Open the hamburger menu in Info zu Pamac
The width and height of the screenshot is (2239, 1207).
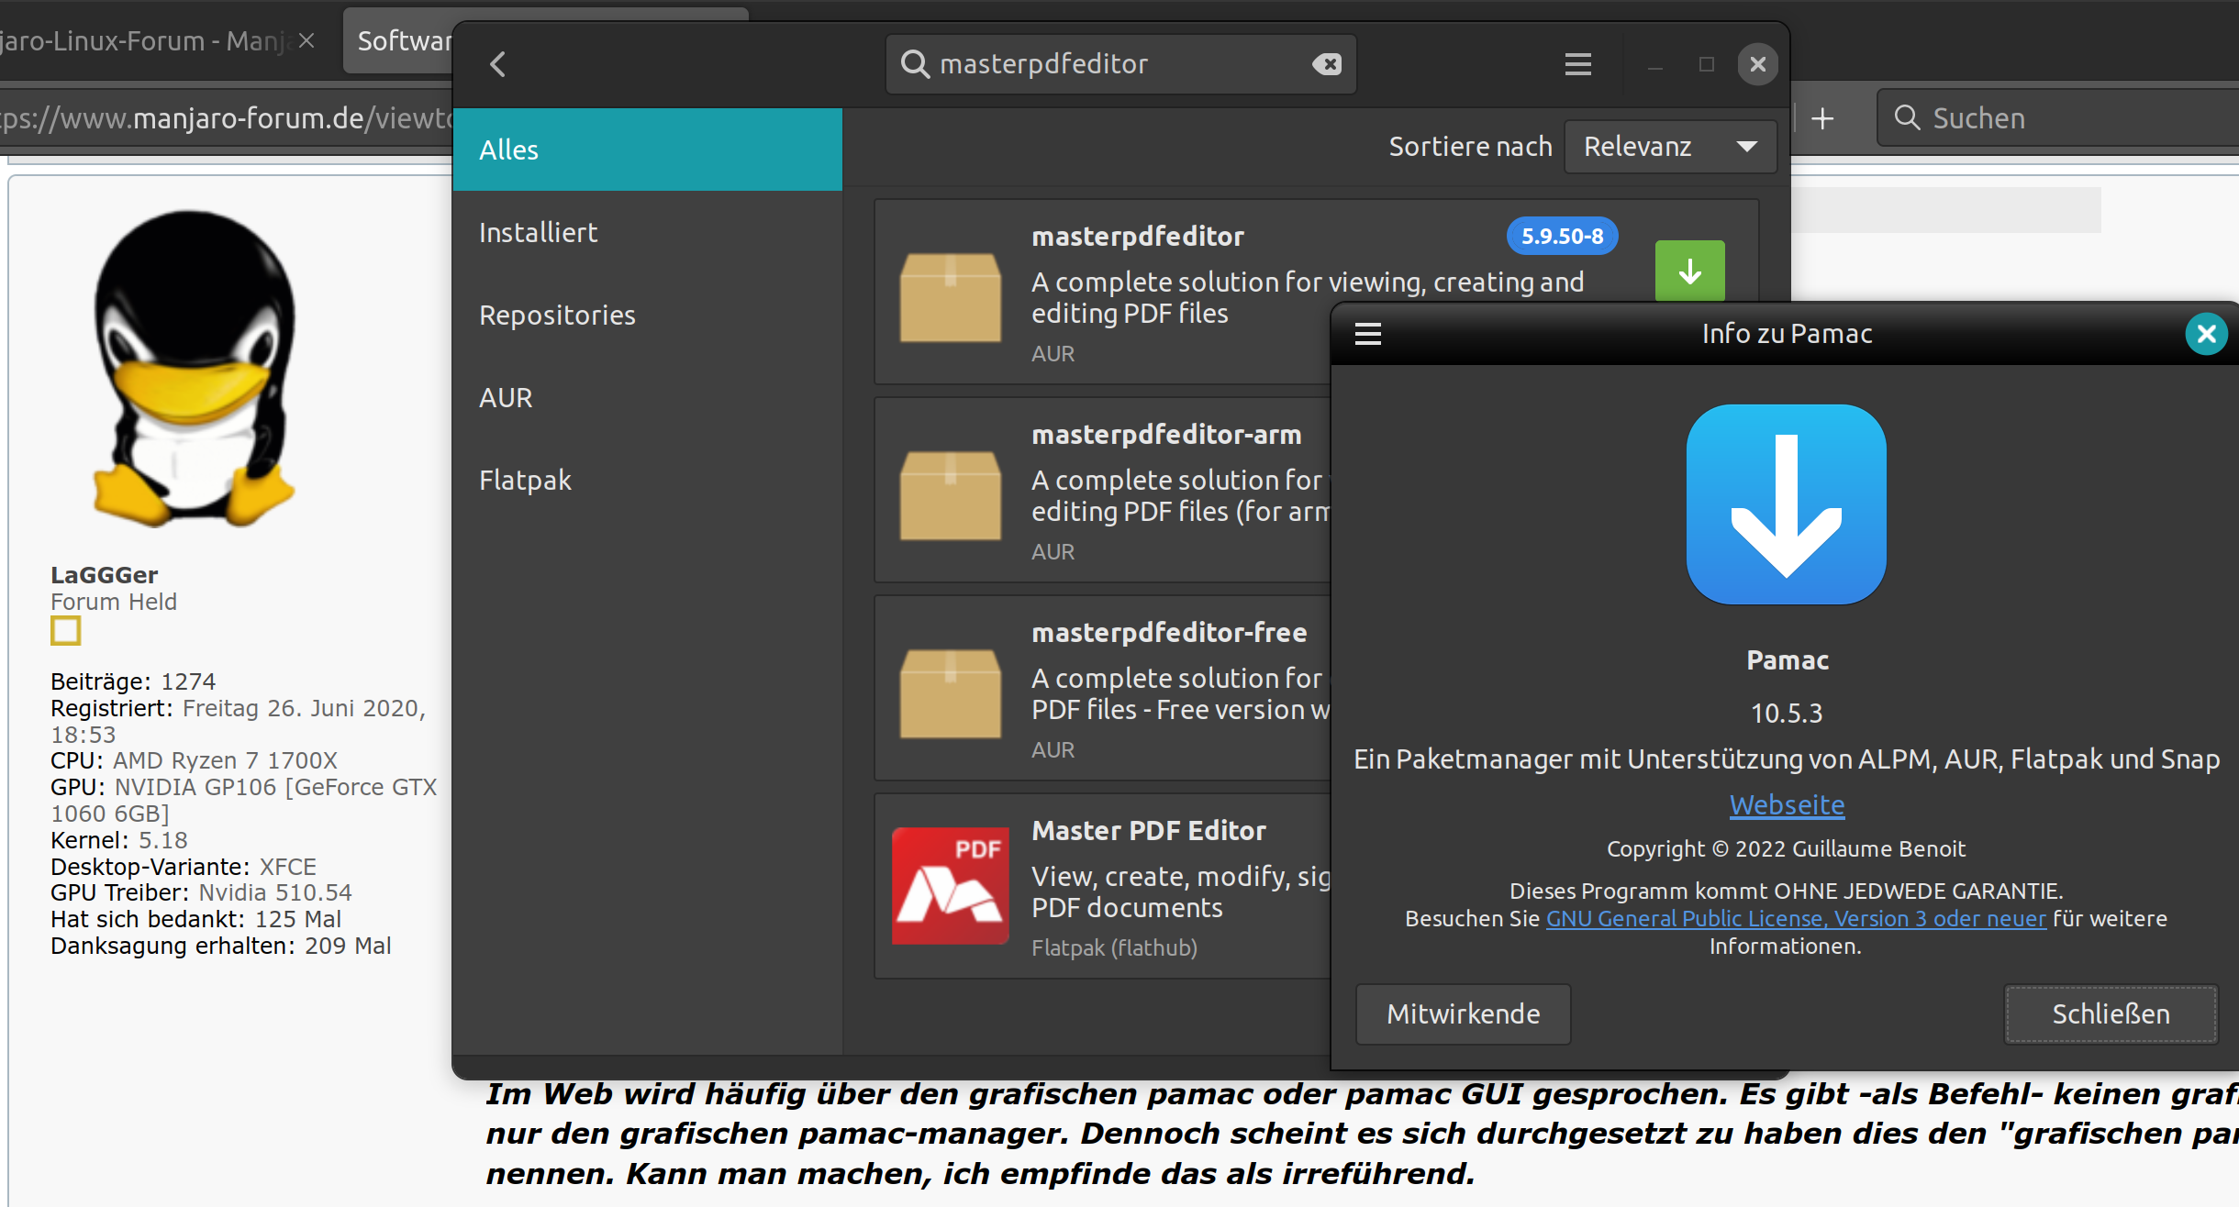[x=1367, y=334]
